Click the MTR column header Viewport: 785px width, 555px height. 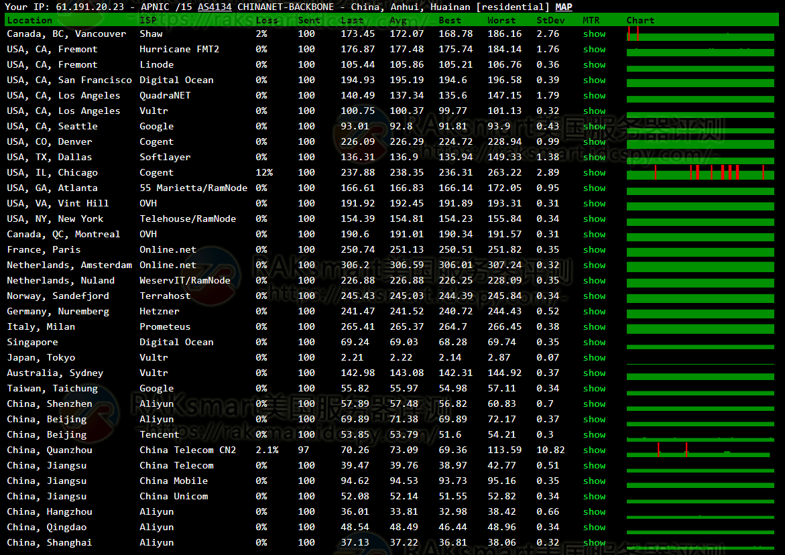(591, 21)
